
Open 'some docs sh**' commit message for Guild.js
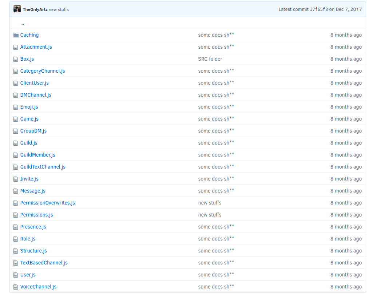tap(216, 142)
